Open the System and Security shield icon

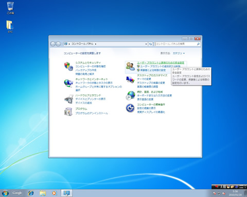pyautogui.click(x=68, y=66)
